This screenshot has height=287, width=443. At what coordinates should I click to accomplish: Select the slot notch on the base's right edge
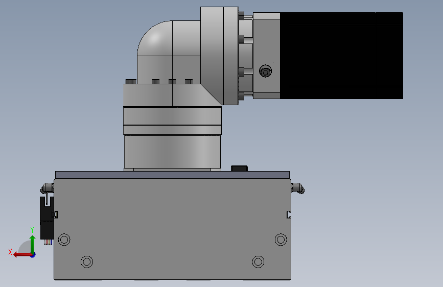(x=289, y=214)
